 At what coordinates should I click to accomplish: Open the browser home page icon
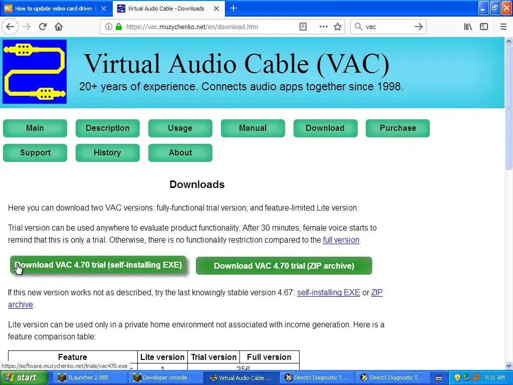[59, 27]
